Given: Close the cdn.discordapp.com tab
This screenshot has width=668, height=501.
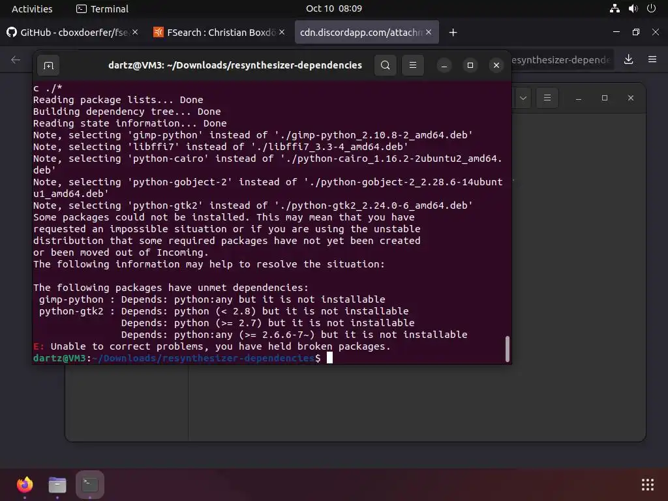Looking at the screenshot, I should (429, 33).
